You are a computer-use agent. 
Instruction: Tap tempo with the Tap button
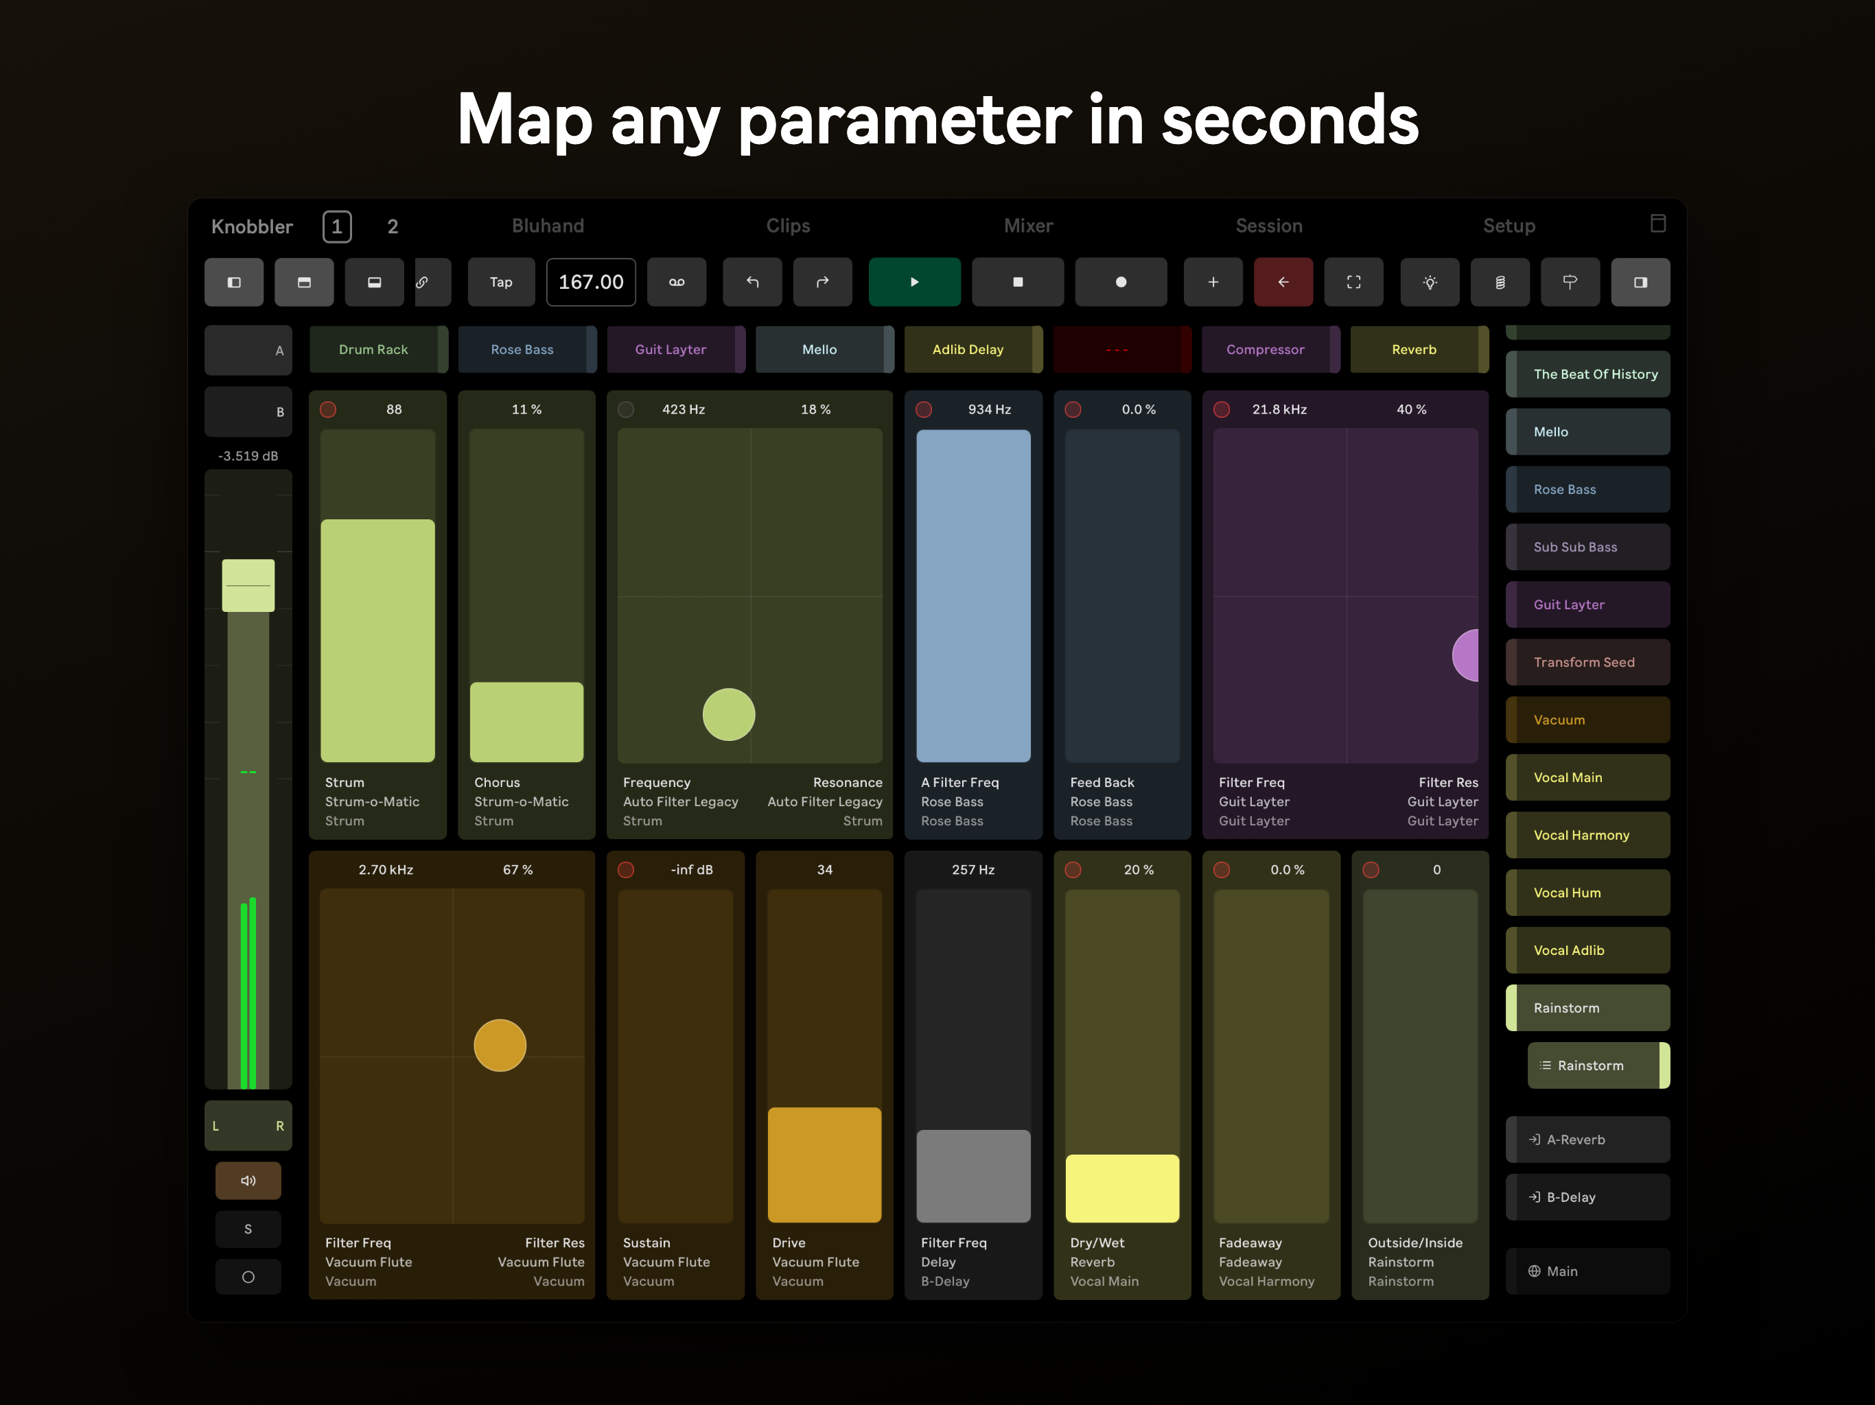point(501,282)
